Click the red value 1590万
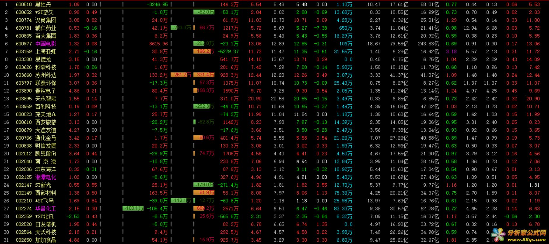The width and height of the screenshot is (549, 244). 230,91
